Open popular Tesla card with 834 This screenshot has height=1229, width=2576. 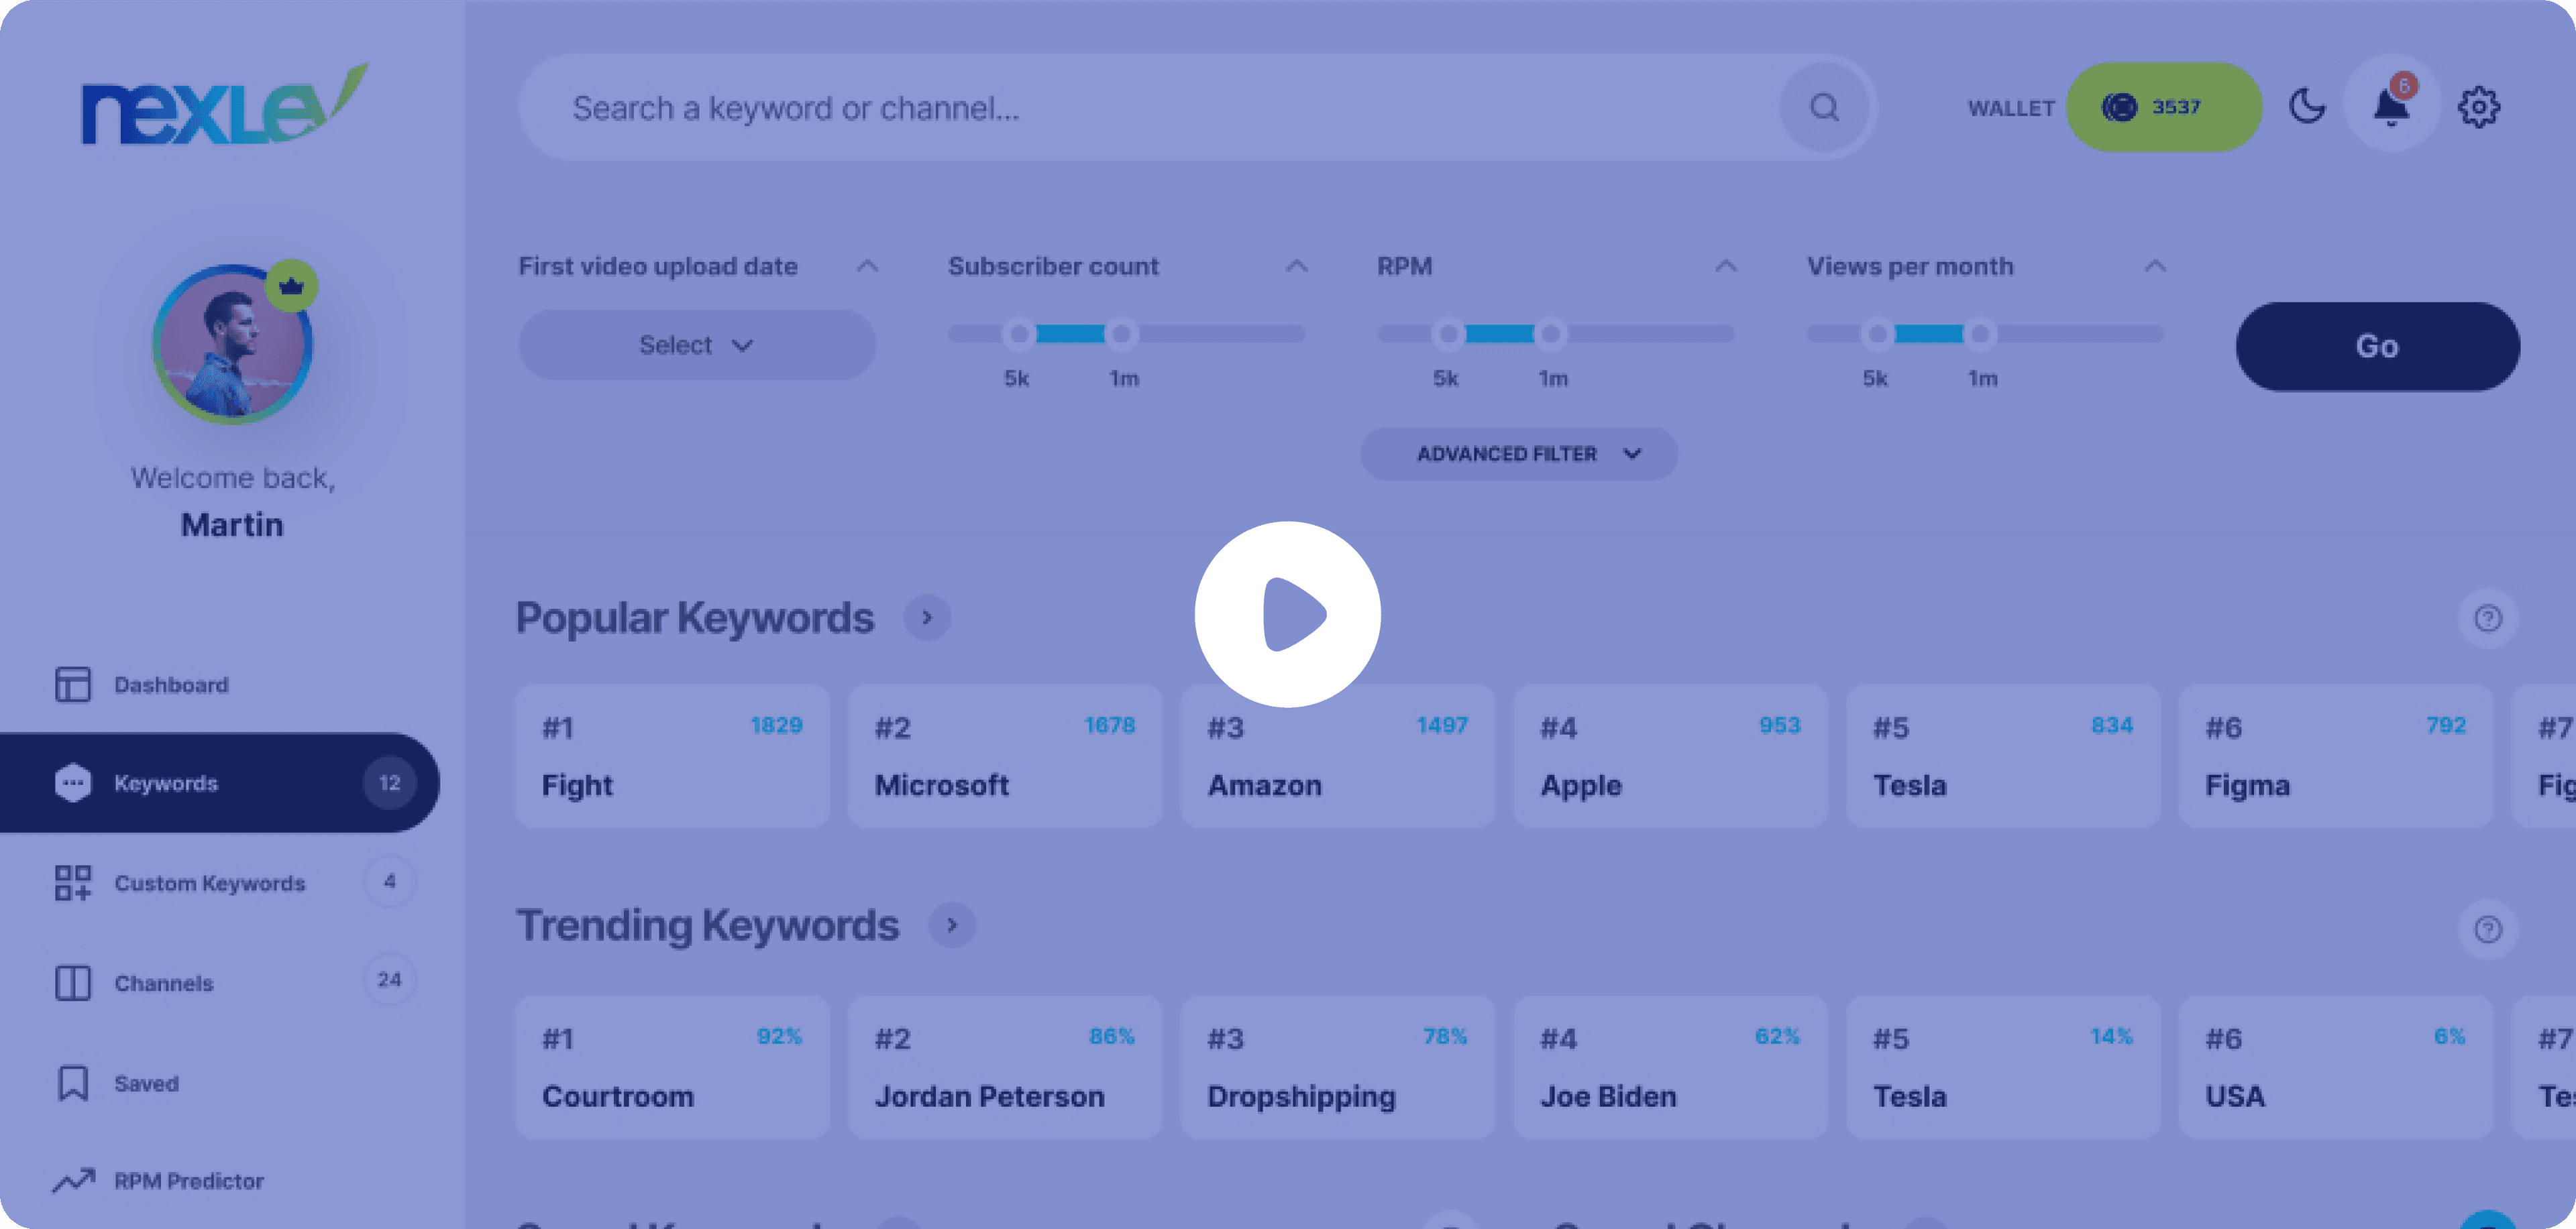(x=2003, y=756)
